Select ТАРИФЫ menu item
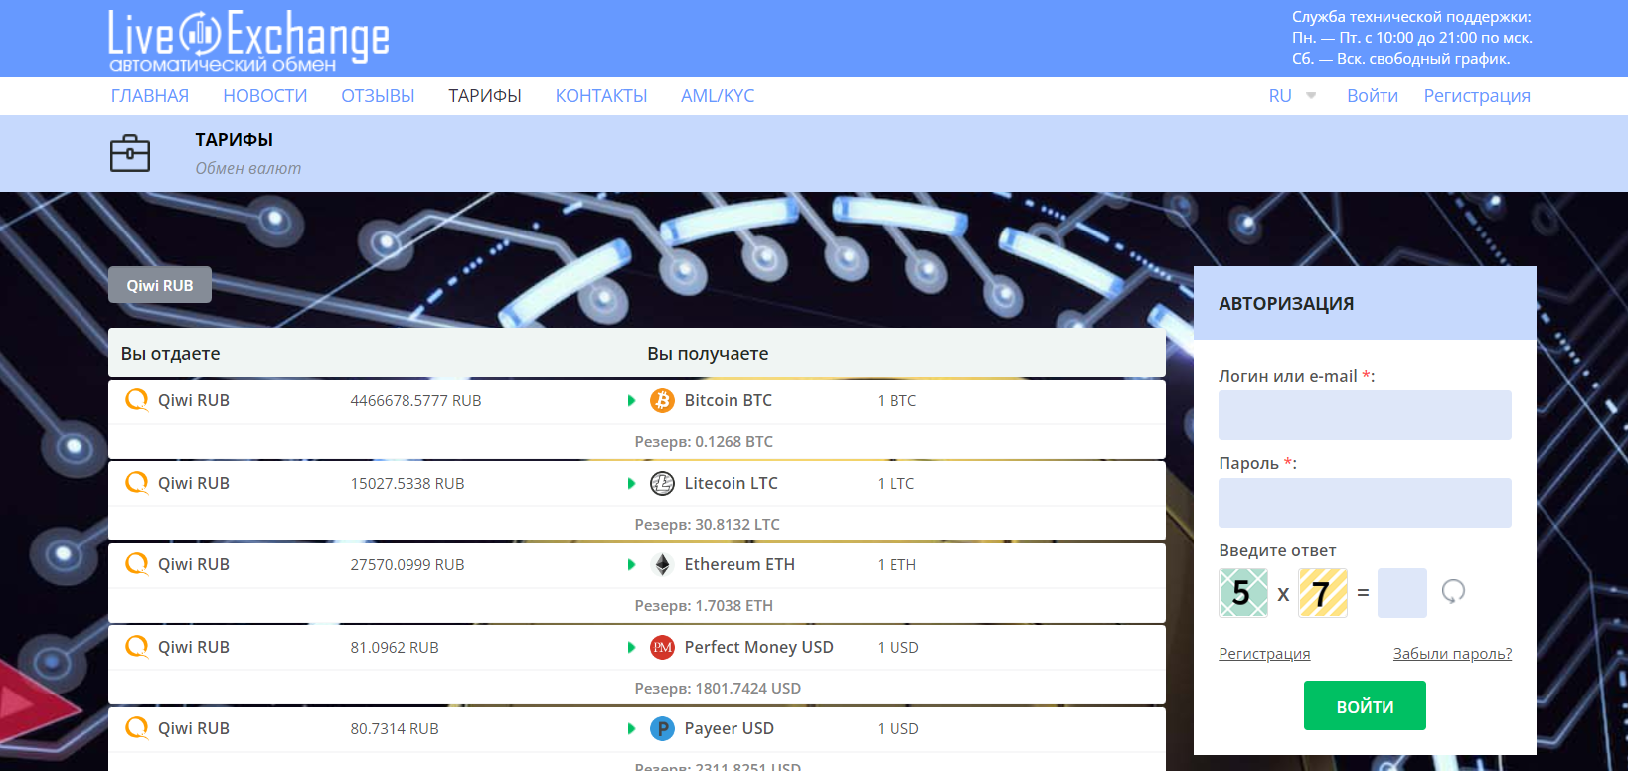Image resolution: width=1628 pixels, height=771 pixels. pos(485,96)
